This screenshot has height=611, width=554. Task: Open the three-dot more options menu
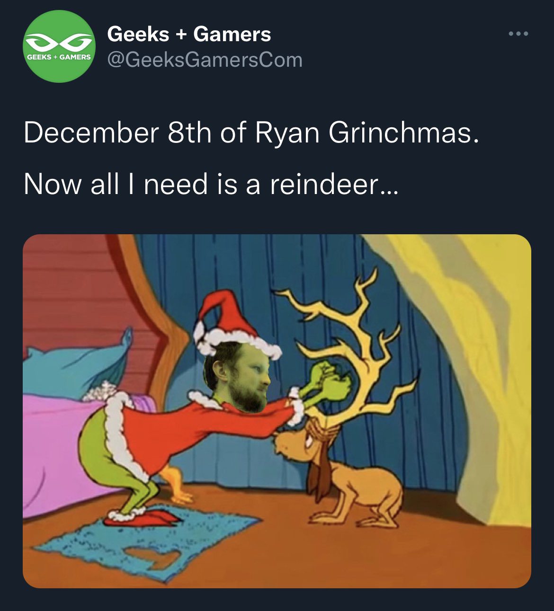tap(518, 34)
